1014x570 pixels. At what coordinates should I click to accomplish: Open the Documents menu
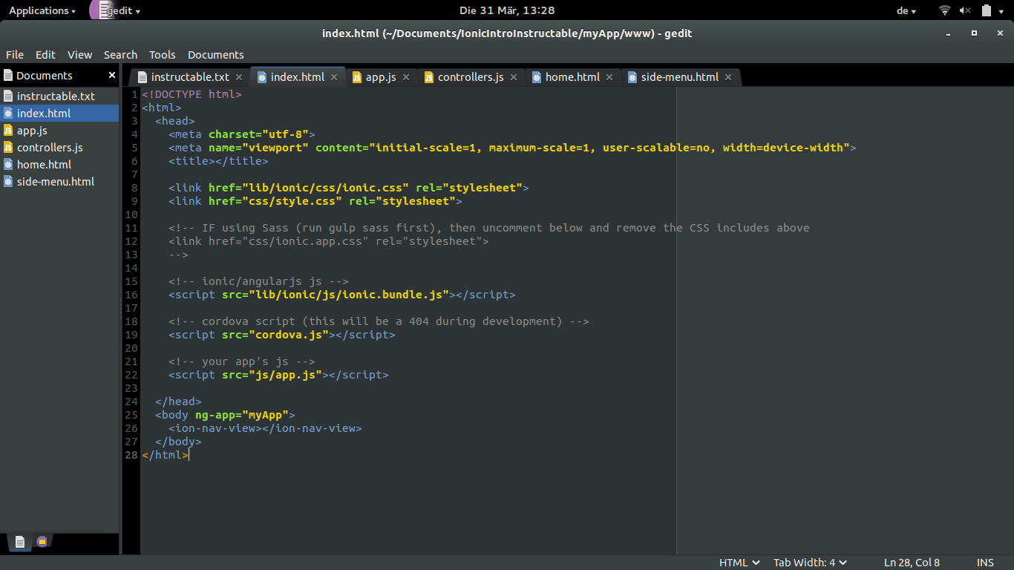[x=215, y=54]
